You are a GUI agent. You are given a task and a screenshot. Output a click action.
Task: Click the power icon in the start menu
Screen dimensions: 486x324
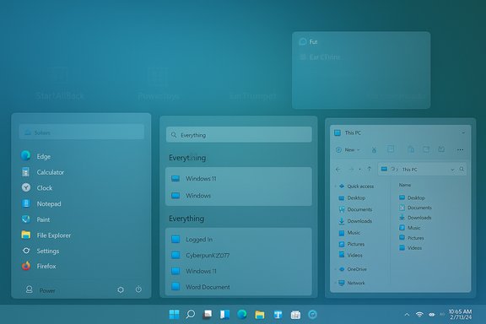(x=138, y=289)
